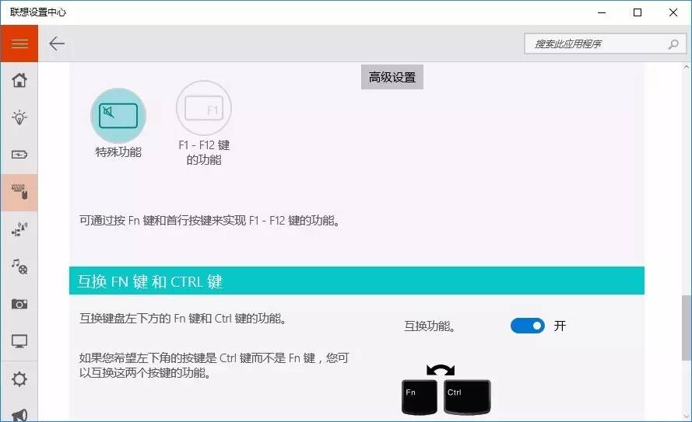
Task: Go back with the left arrow
Action: pos(57,44)
